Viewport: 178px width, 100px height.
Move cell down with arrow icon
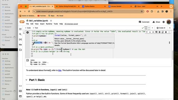pyautogui.click(x=150, y=32)
